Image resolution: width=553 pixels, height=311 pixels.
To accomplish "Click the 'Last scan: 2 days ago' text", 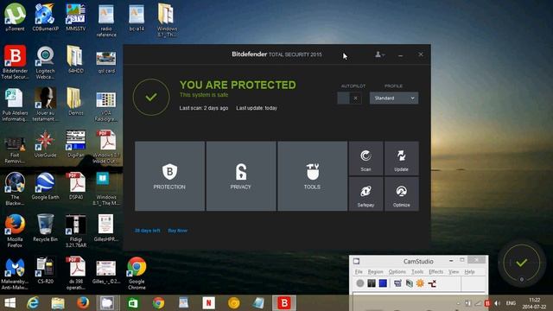I will [204, 108].
